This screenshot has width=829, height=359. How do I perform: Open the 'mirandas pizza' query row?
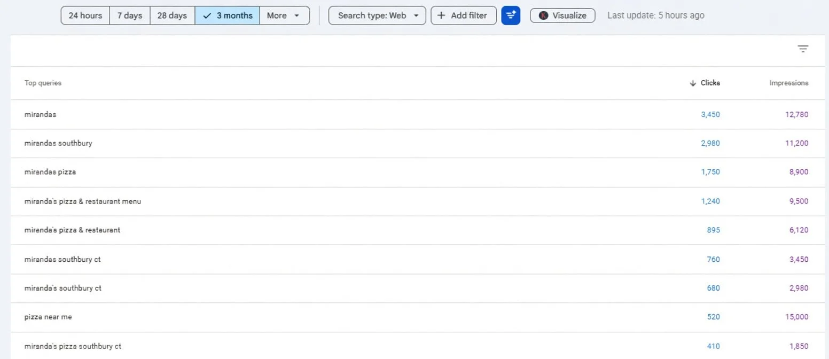(x=418, y=172)
